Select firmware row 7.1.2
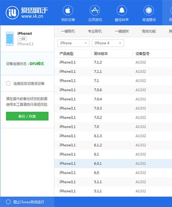Screen dimensions: 172x207 coord(113,62)
